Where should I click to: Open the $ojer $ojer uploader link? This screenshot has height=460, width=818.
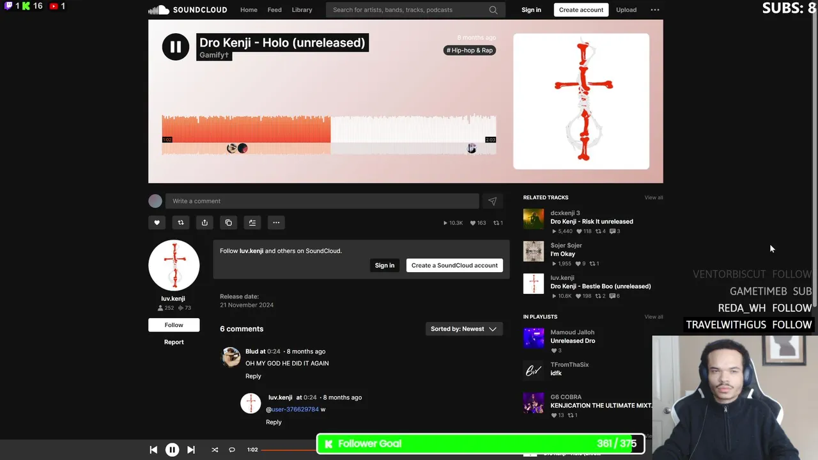[566, 245]
